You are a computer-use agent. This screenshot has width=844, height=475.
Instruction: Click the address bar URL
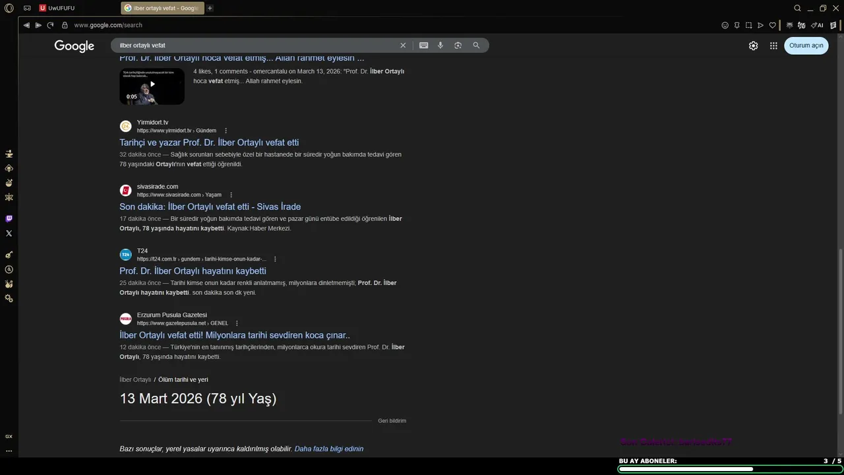point(108,25)
